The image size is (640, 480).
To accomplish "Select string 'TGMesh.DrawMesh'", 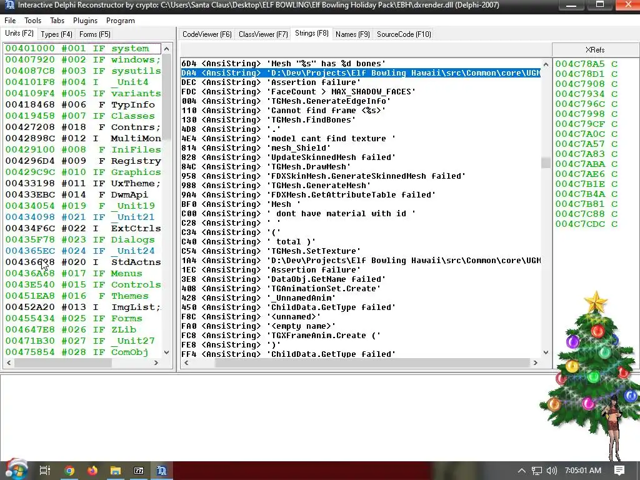I will 361,167.
